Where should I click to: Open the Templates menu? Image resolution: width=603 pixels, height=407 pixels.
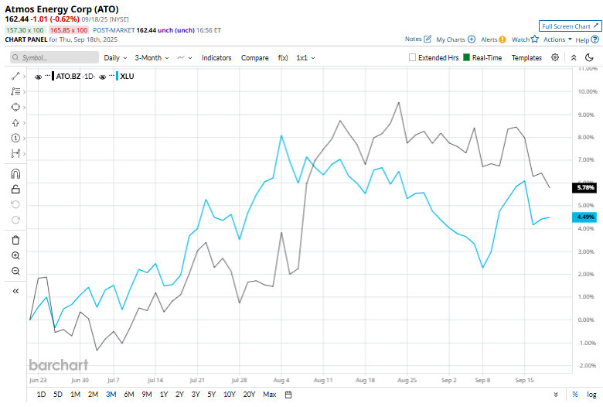526,58
